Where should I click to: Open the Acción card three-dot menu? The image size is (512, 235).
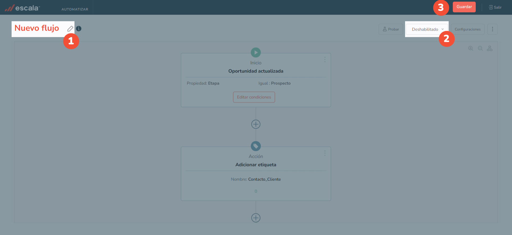tap(325, 153)
